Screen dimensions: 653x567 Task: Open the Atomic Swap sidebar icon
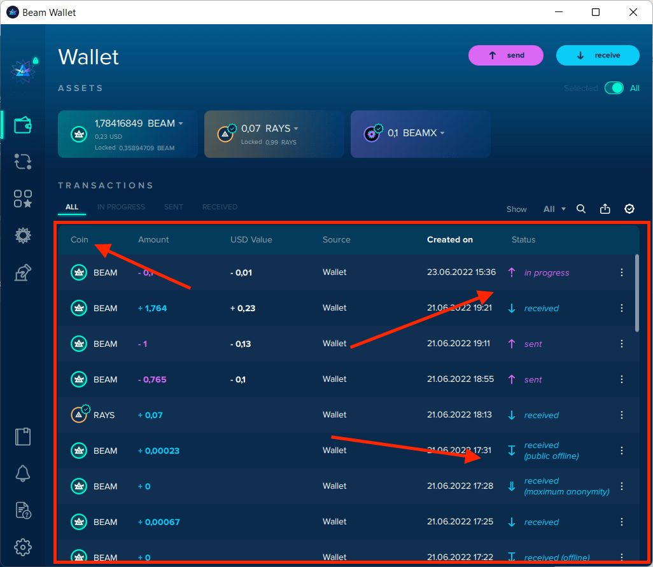click(x=23, y=162)
